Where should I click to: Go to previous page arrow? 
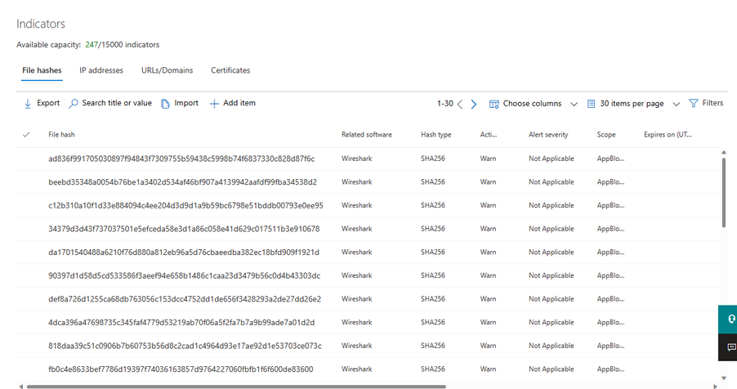tap(460, 104)
